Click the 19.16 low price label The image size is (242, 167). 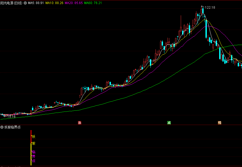[12, 117]
